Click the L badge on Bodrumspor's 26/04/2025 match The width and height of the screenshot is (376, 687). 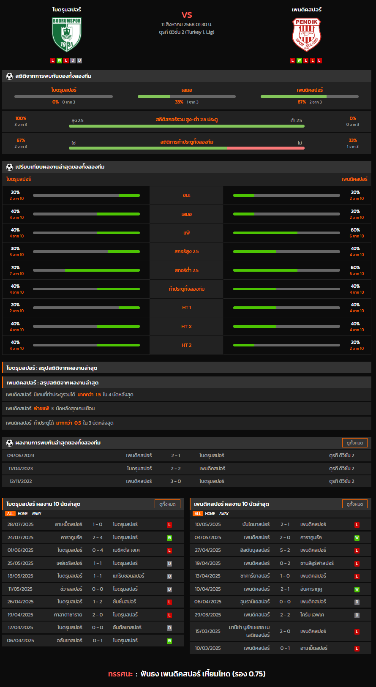169,602
